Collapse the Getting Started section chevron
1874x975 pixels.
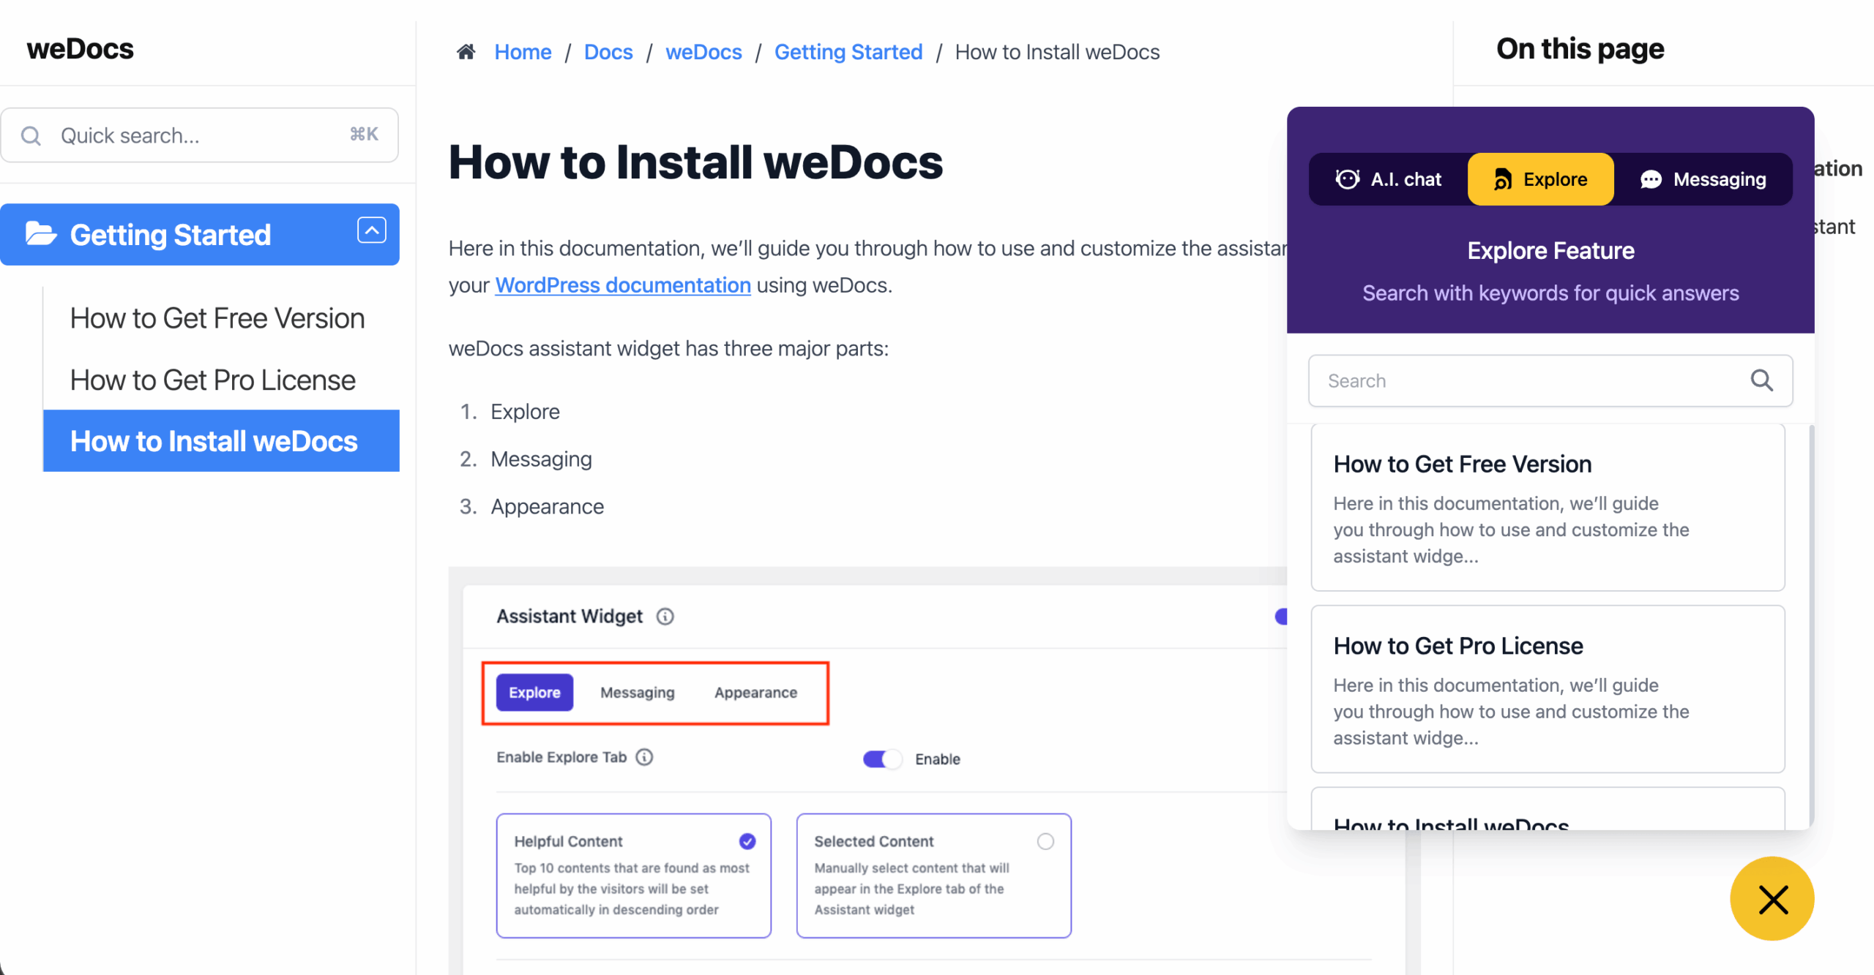pyautogui.click(x=371, y=230)
